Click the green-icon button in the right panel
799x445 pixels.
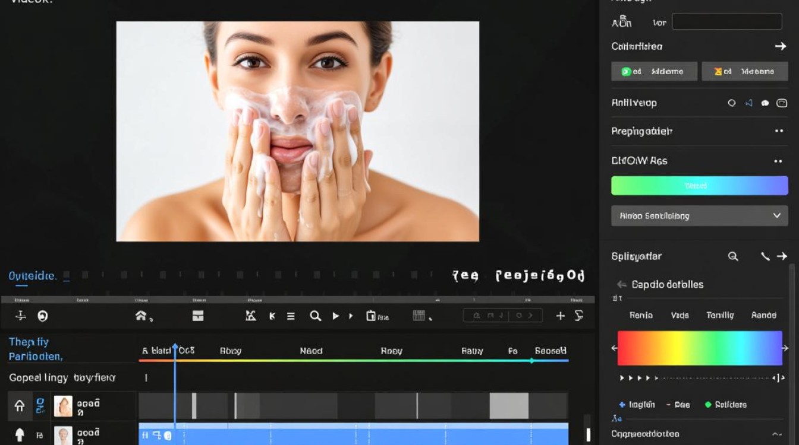click(654, 71)
